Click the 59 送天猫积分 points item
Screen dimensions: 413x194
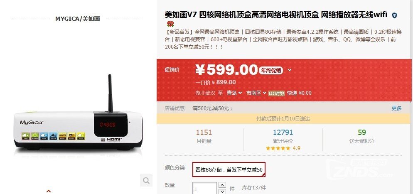(361, 136)
